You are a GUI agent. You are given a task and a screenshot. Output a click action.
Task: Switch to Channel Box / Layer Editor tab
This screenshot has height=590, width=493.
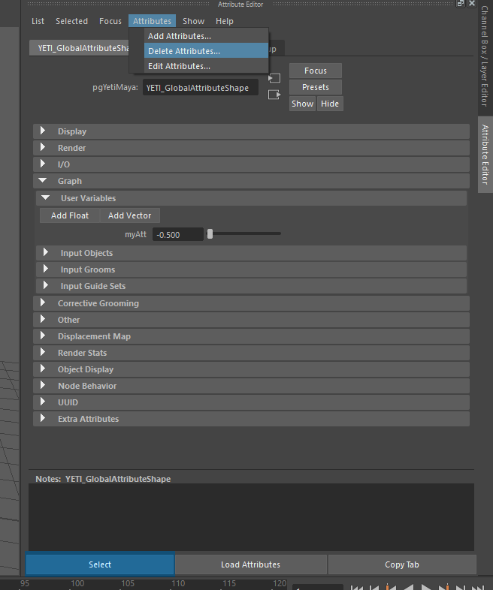(485, 62)
